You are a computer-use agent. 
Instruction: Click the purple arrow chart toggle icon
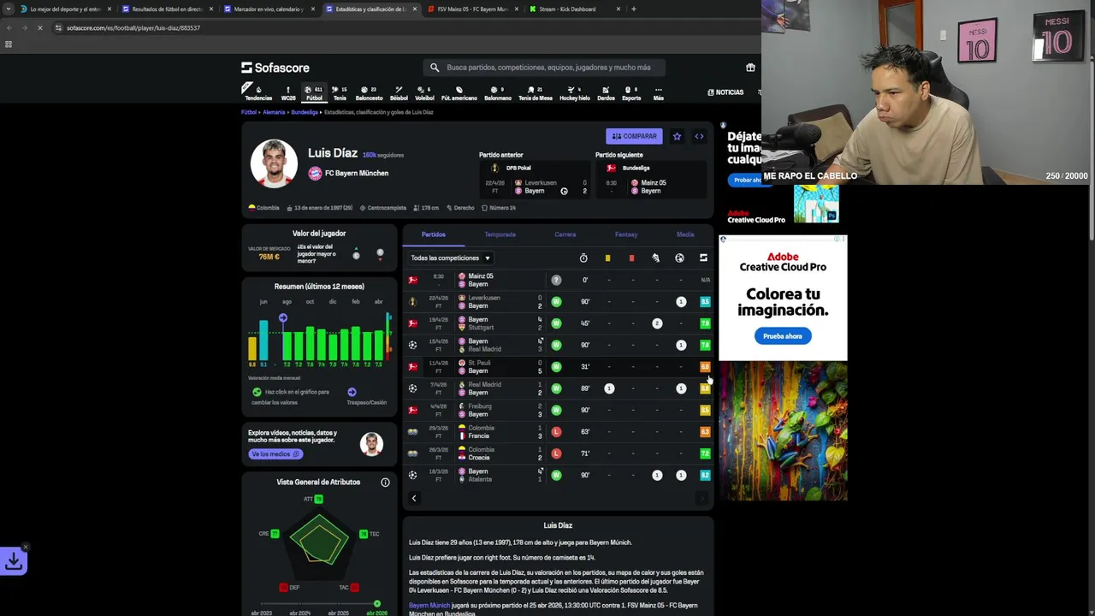(x=352, y=392)
